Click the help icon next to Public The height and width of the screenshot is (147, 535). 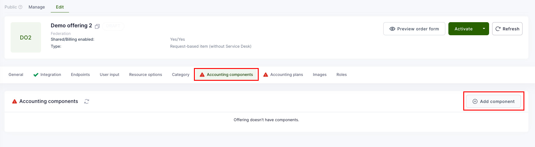point(20,7)
